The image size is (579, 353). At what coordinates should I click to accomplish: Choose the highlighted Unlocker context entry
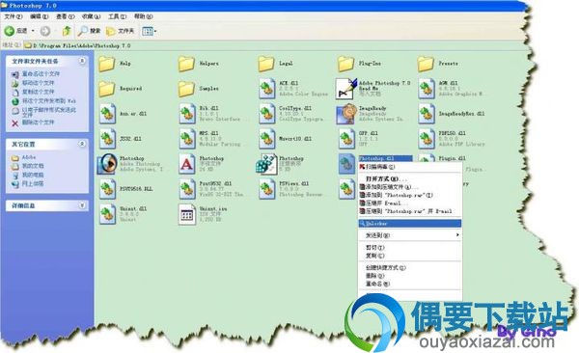point(410,224)
